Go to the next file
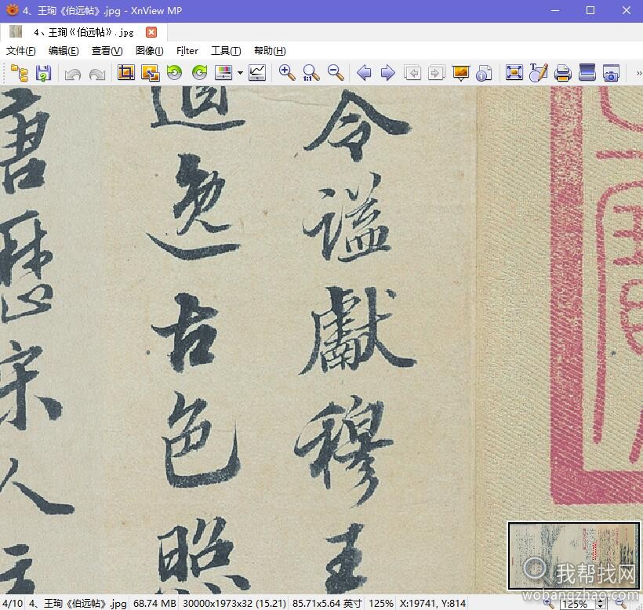 [x=387, y=73]
